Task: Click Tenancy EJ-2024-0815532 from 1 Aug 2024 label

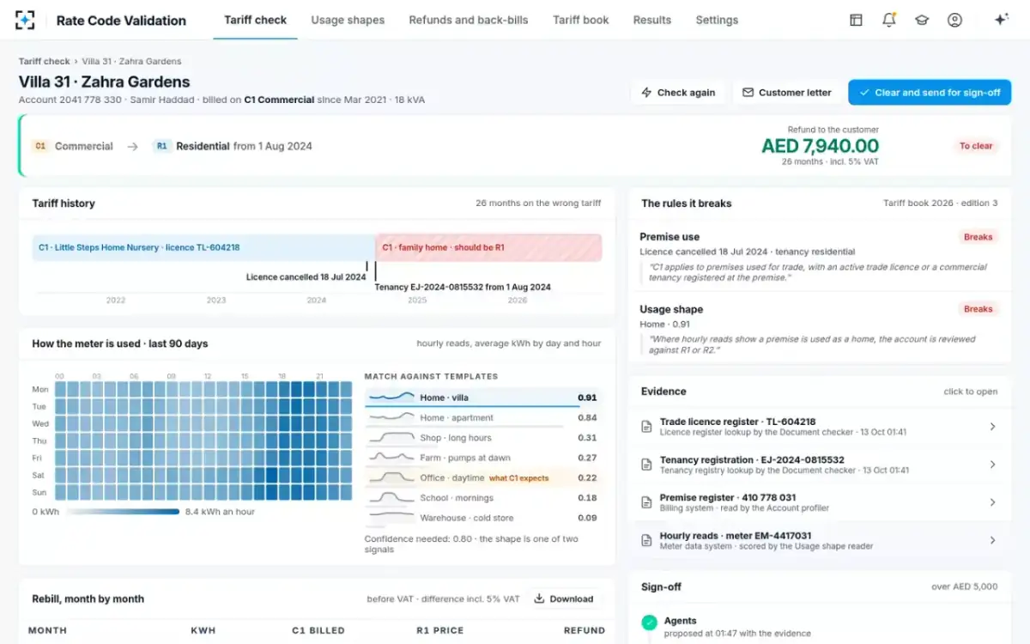Action: point(463,287)
